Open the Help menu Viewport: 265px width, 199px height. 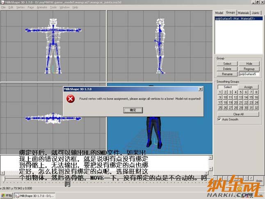click(75, 7)
